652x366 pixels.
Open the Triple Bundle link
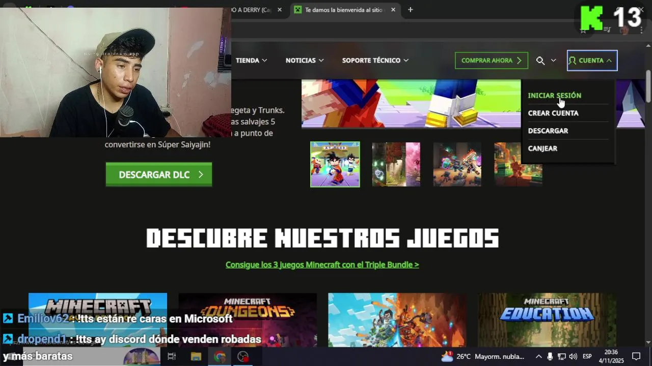322,265
